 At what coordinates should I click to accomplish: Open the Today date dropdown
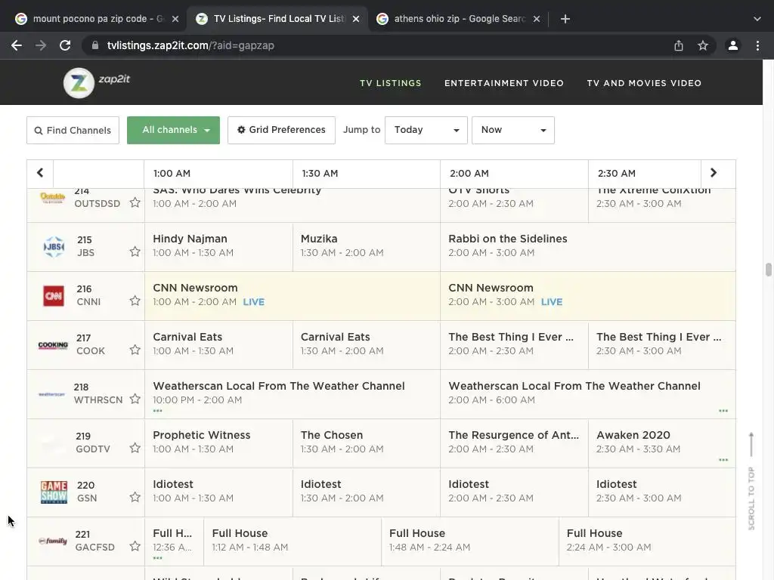pos(426,130)
